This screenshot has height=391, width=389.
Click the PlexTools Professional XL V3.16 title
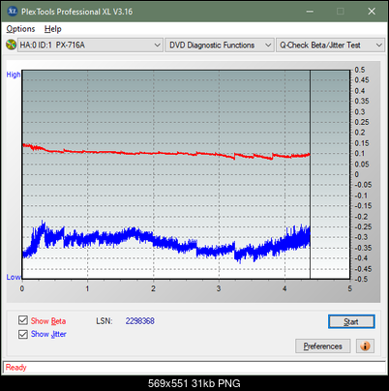[x=76, y=12]
